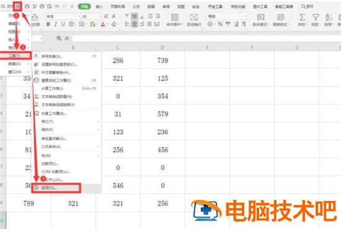Click inside the formula bar input
This screenshot has width=341, height=229.
click(x=206, y=38)
